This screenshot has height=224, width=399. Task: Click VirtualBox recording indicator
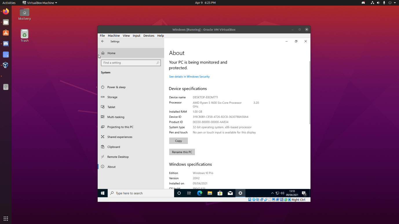tap(278, 199)
